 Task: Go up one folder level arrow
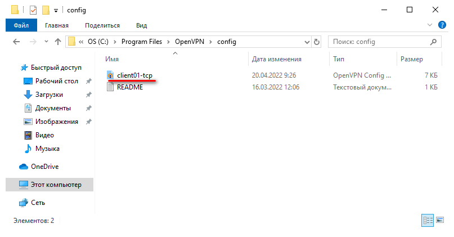click(x=58, y=42)
